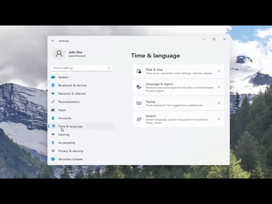The height and width of the screenshot is (204, 272).
Task: Open Speech settings via chevron arrow
Action: (x=219, y=119)
